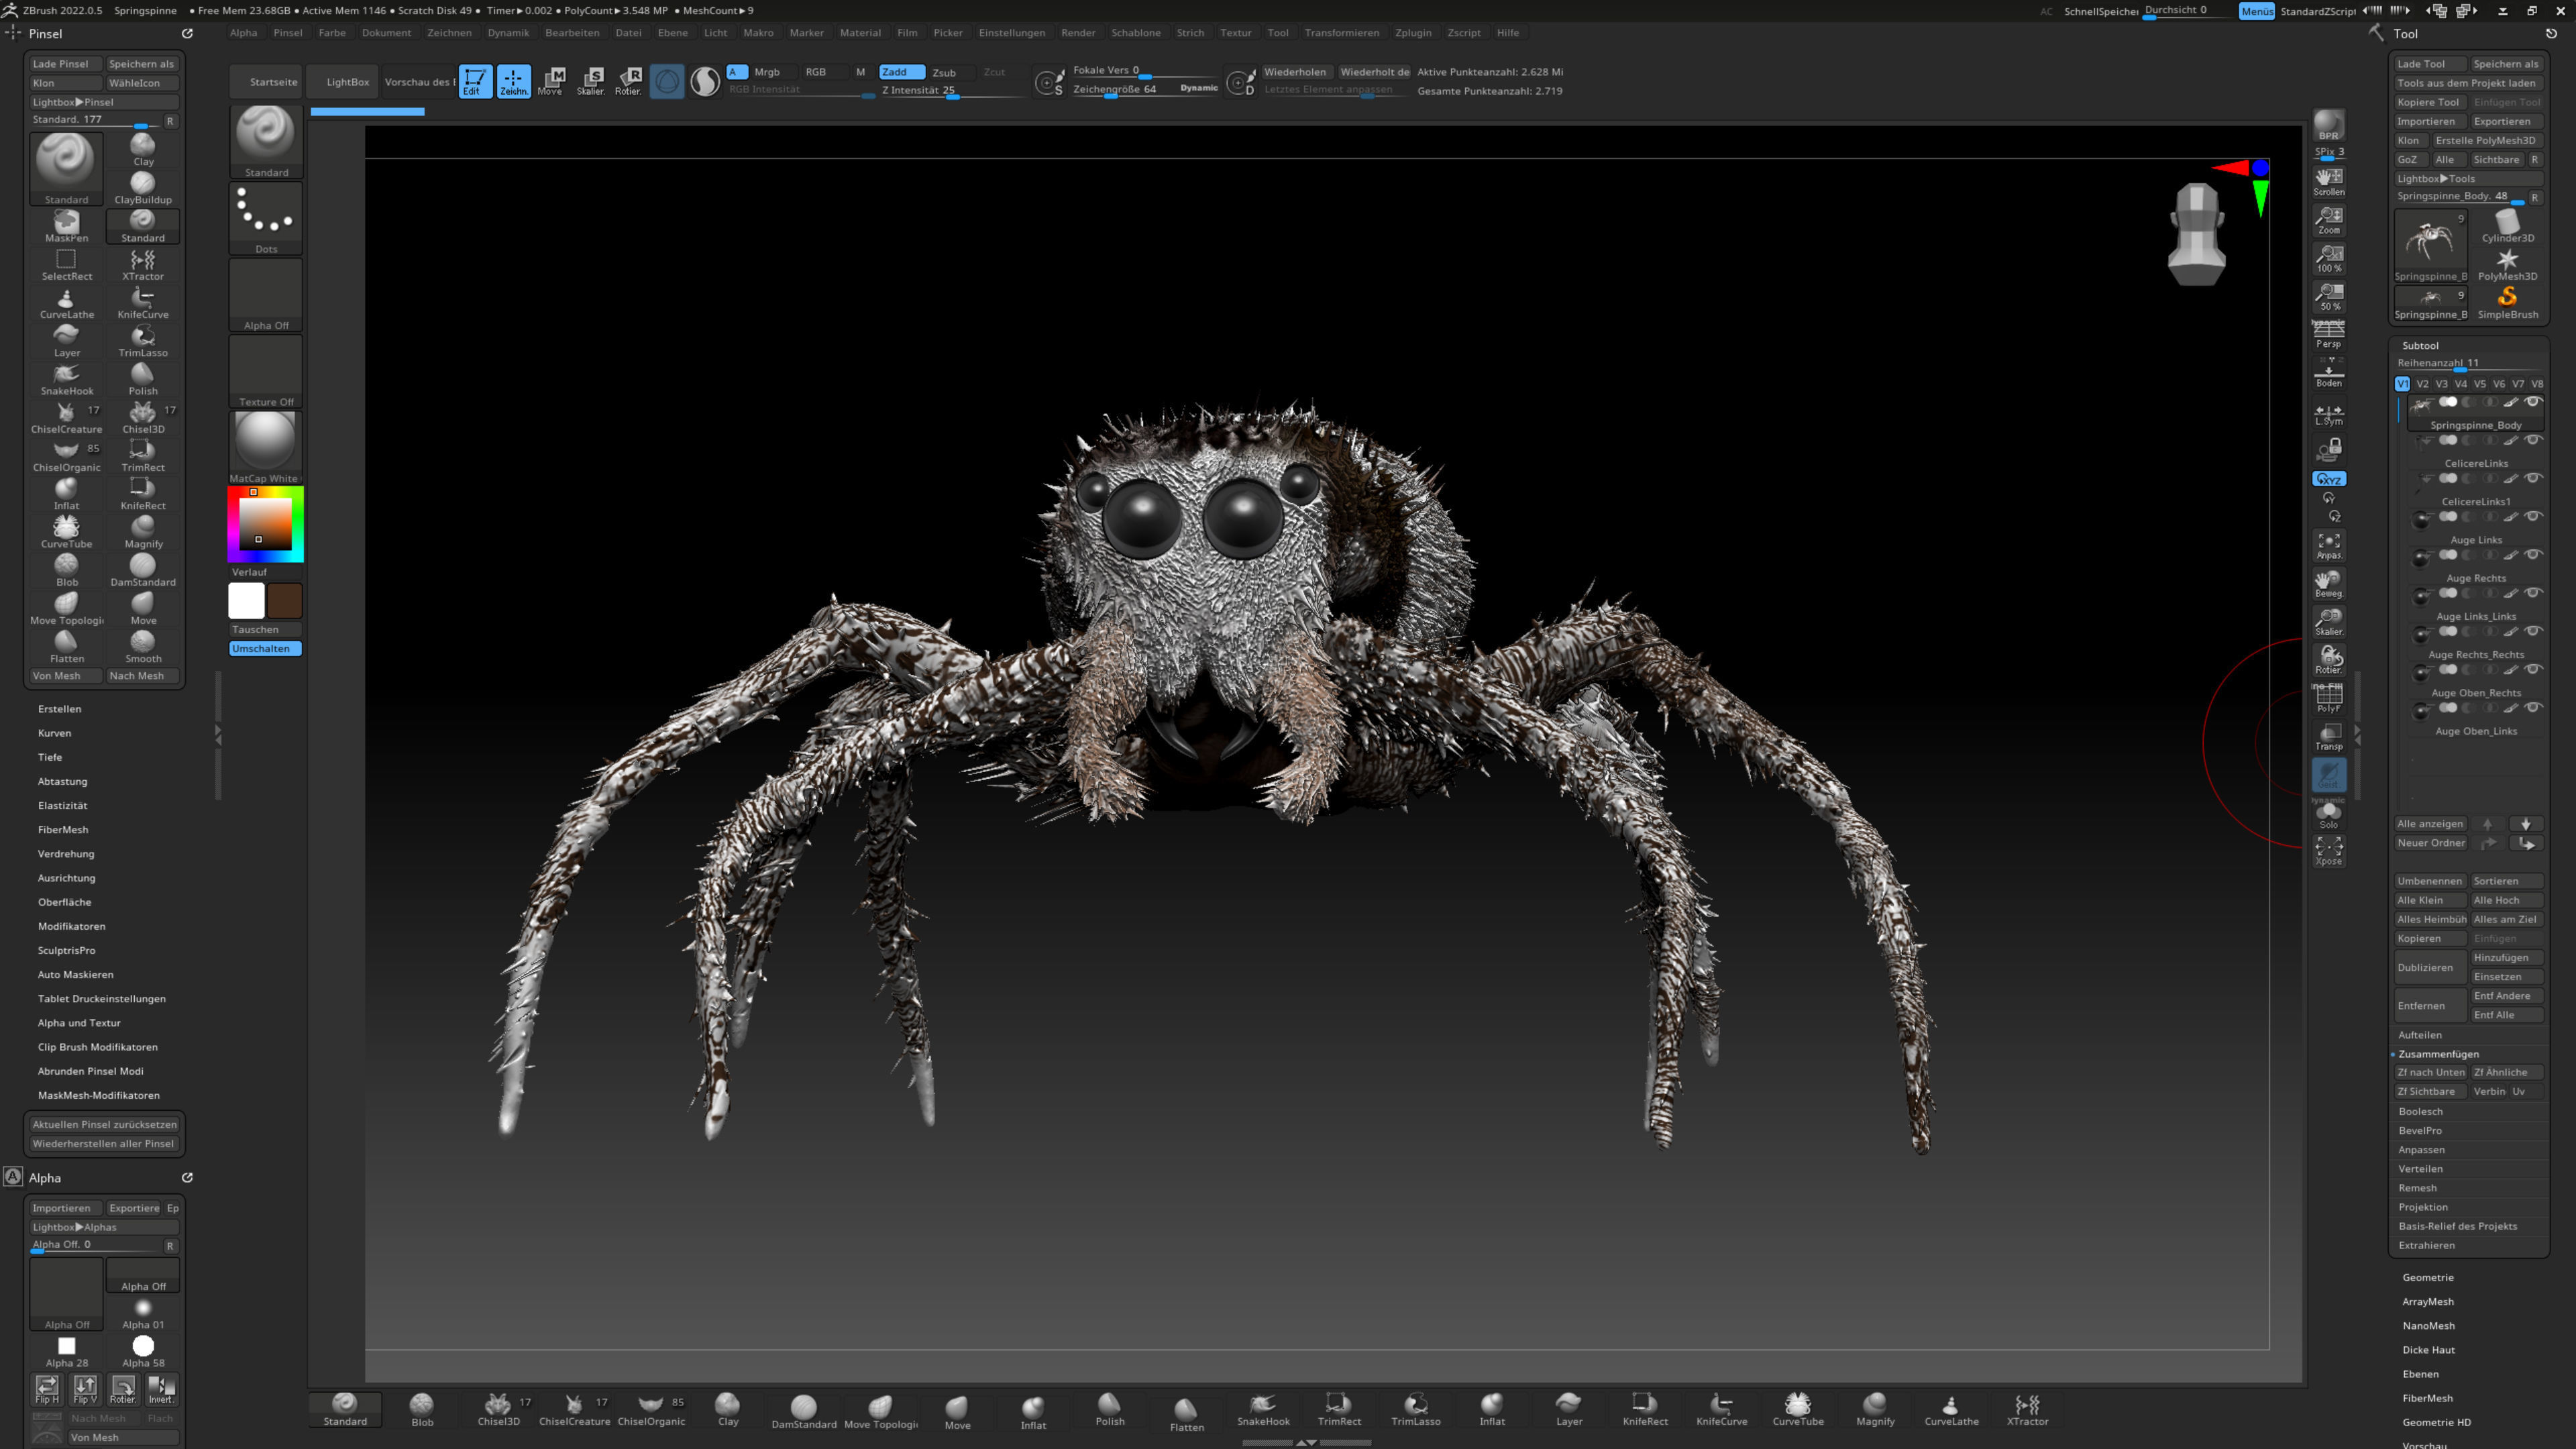Open the Dokument menu
This screenshot has height=1449, width=2576.
386,33
